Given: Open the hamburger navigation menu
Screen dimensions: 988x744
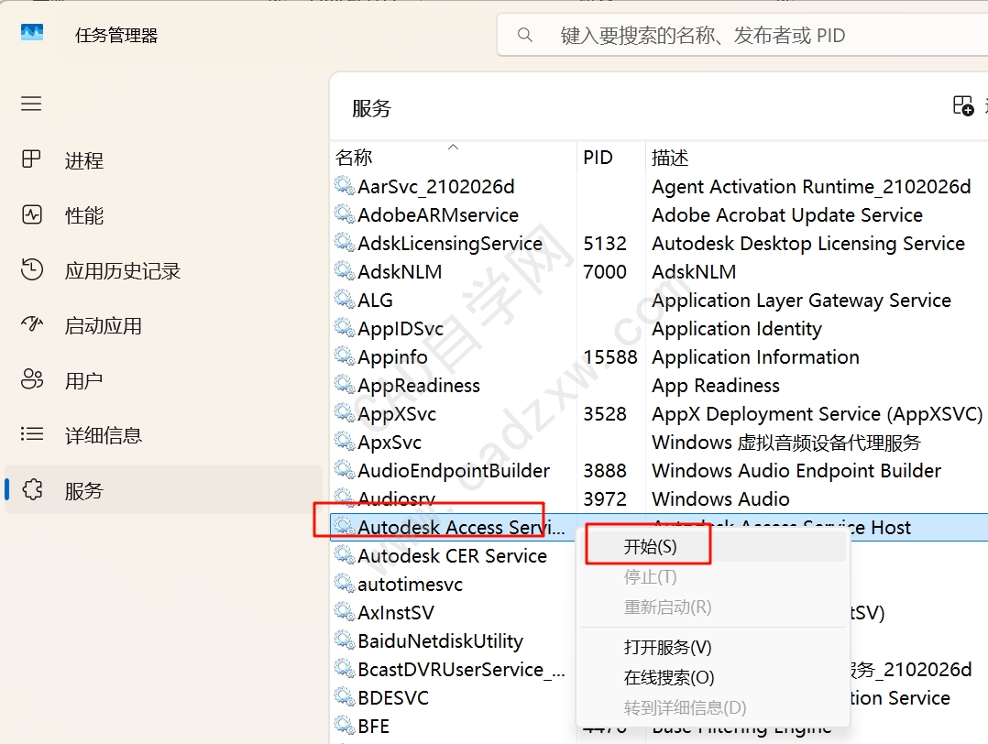Looking at the screenshot, I should click(x=31, y=104).
